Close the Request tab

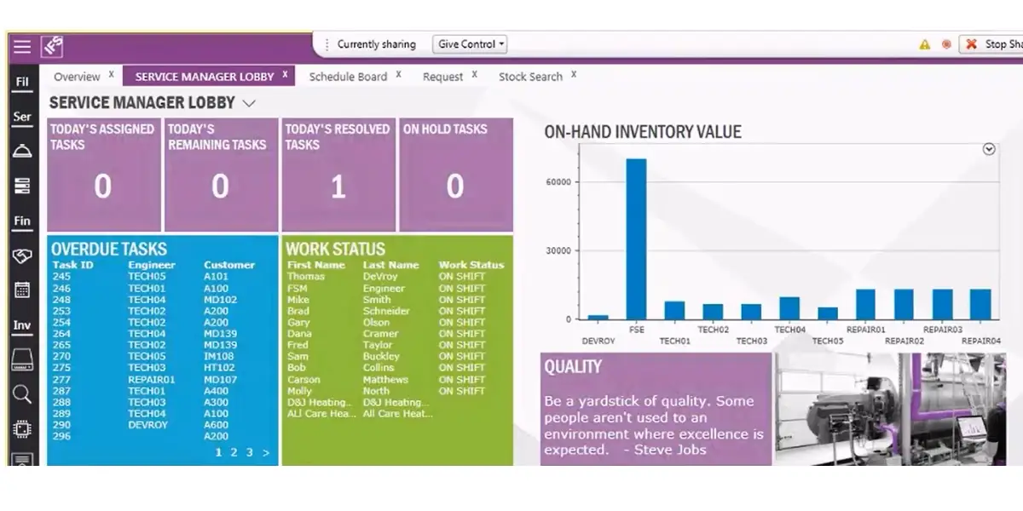pos(475,74)
